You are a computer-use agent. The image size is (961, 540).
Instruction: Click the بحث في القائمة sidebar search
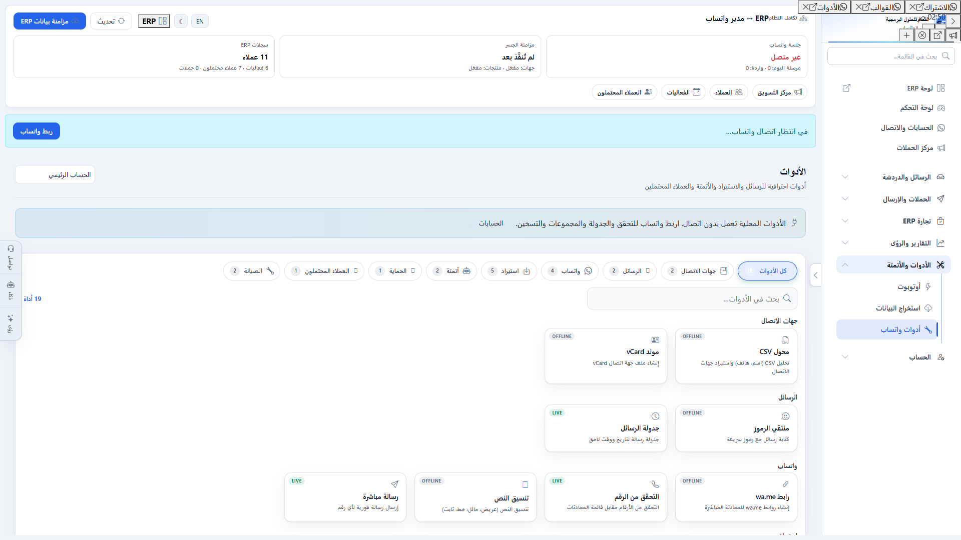[891, 56]
